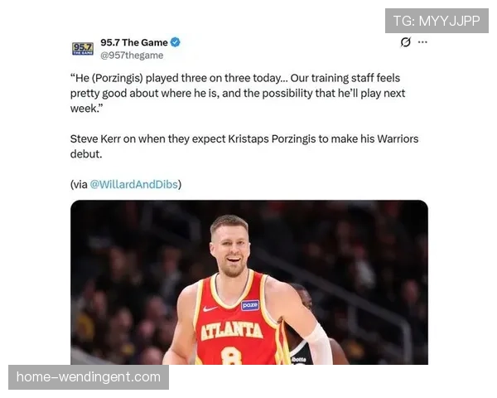497x398 pixels.
Task: Click the blue verified badge
Action: [x=176, y=42]
